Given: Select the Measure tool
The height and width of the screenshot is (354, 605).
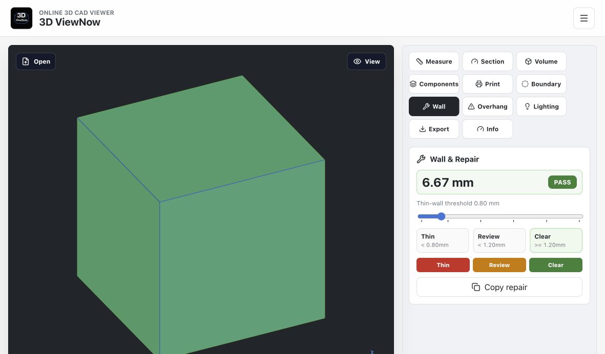Looking at the screenshot, I should coord(434,61).
